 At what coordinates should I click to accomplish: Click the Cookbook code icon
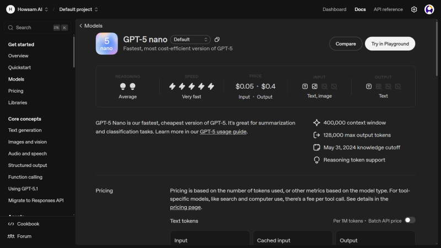point(11,224)
